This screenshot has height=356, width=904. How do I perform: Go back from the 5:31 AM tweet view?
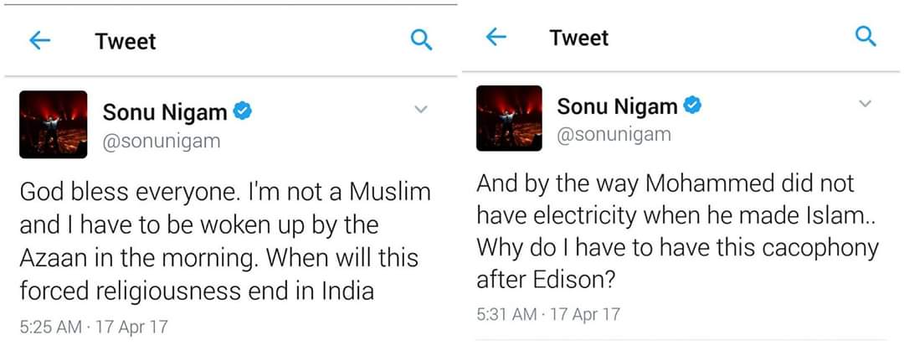click(496, 37)
